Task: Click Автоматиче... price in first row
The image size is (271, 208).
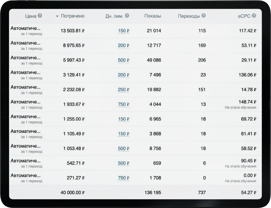Action: (x=25, y=28)
